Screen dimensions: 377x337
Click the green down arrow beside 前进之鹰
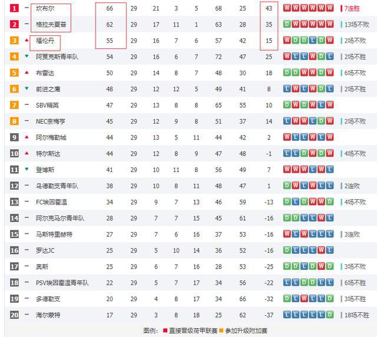click(27, 88)
